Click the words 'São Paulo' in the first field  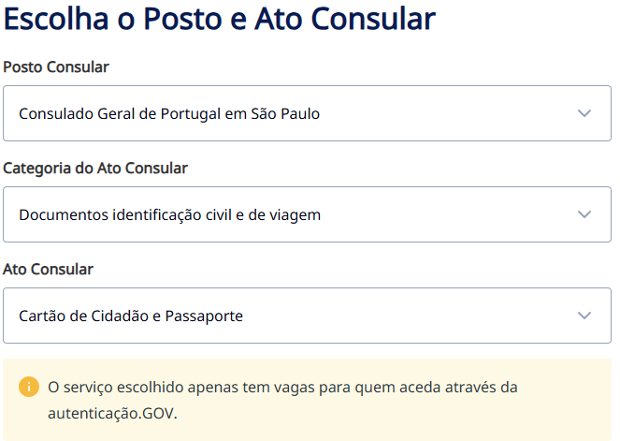click(285, 114)
